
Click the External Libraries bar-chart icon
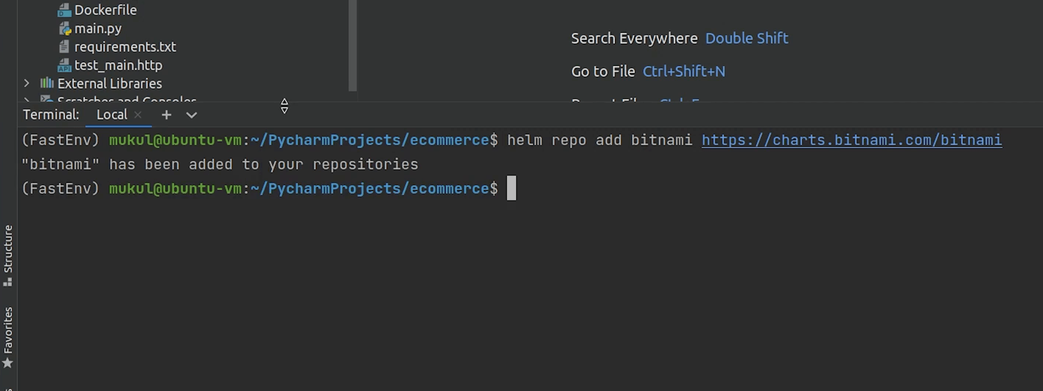click(47, 83)
